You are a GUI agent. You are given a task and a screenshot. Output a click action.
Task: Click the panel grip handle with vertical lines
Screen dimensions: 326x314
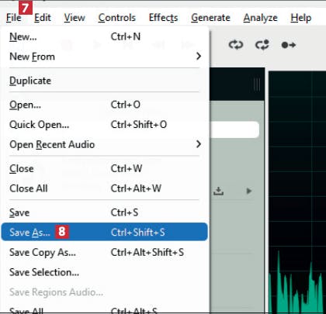(257, 85)
